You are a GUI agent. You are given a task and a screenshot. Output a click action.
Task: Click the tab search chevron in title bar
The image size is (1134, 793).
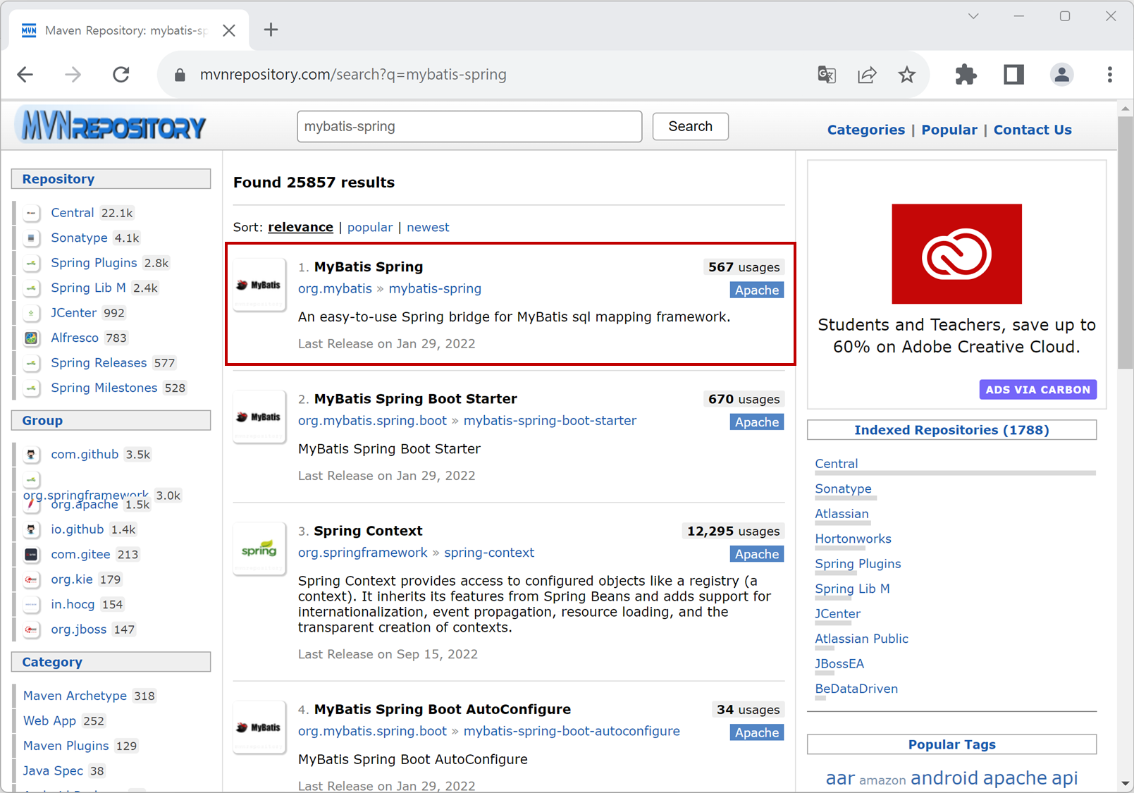click(x=973, y=16)
